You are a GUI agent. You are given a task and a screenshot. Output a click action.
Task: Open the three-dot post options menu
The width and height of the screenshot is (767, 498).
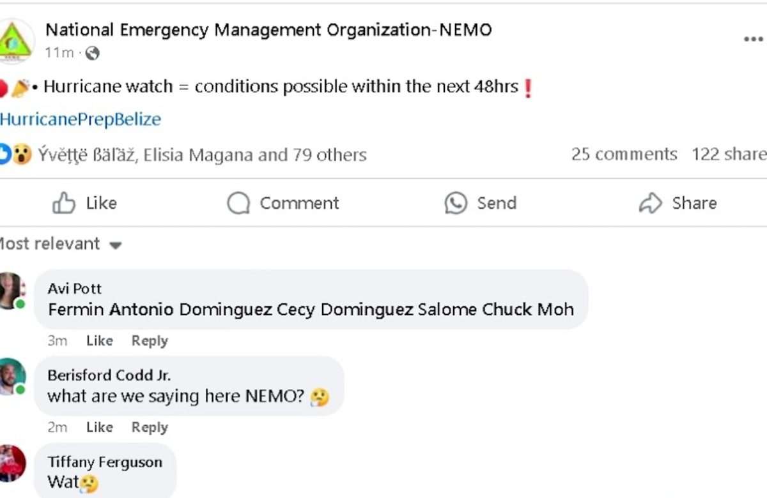tap(754, 40)
